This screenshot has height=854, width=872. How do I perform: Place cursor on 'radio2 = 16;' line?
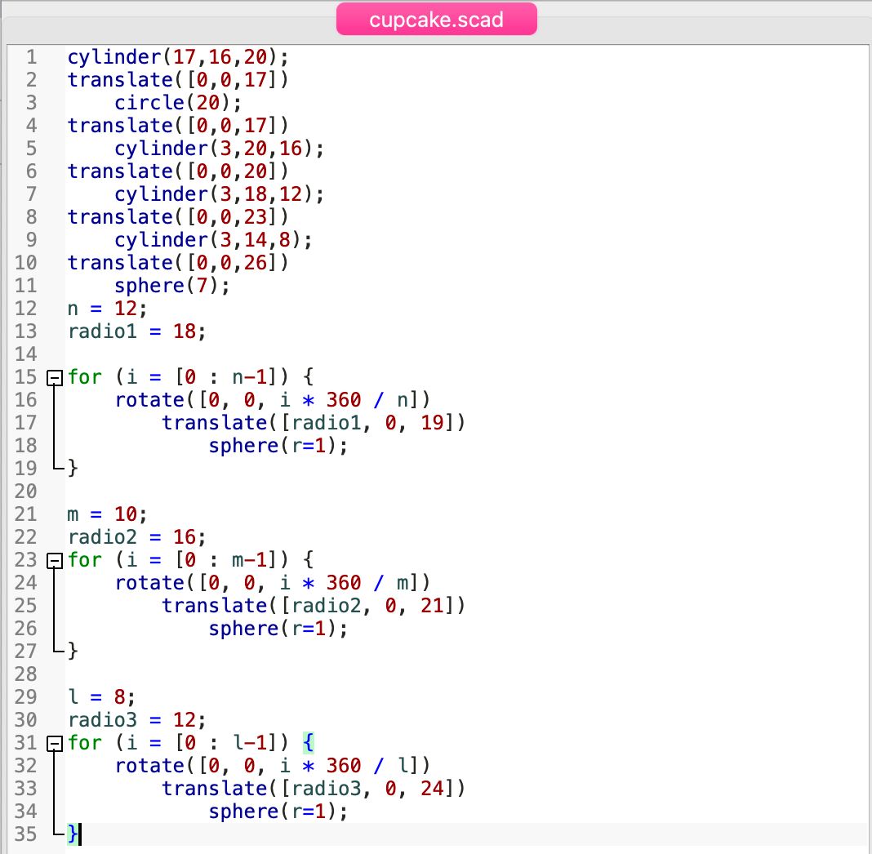coord(136,537)
